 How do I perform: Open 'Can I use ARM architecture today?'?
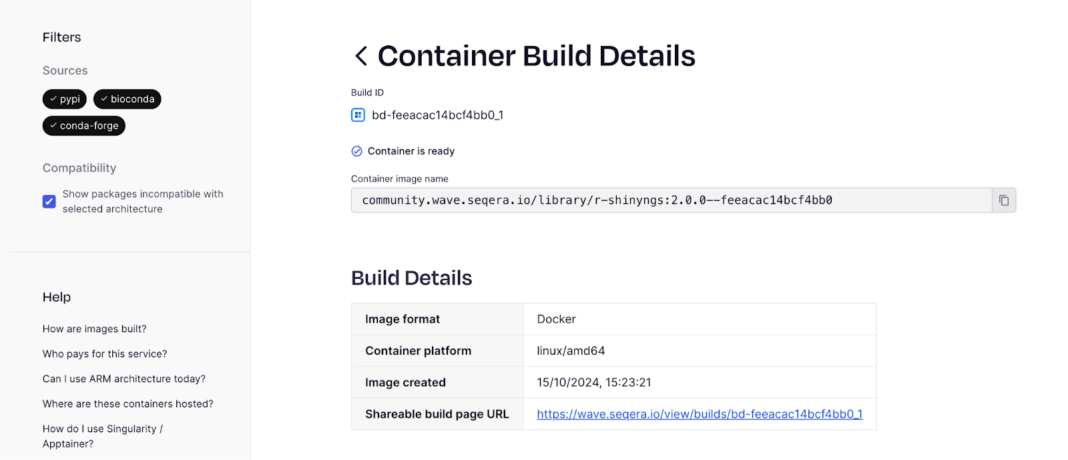(124, 379)
